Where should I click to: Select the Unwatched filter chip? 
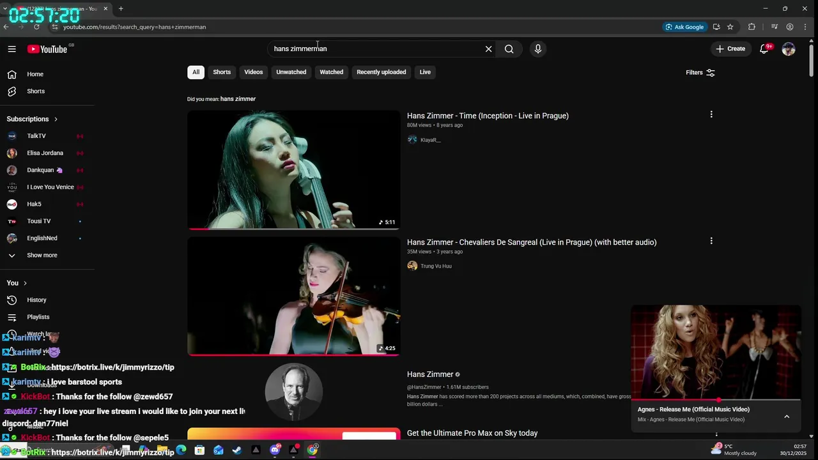pos(291,72)
